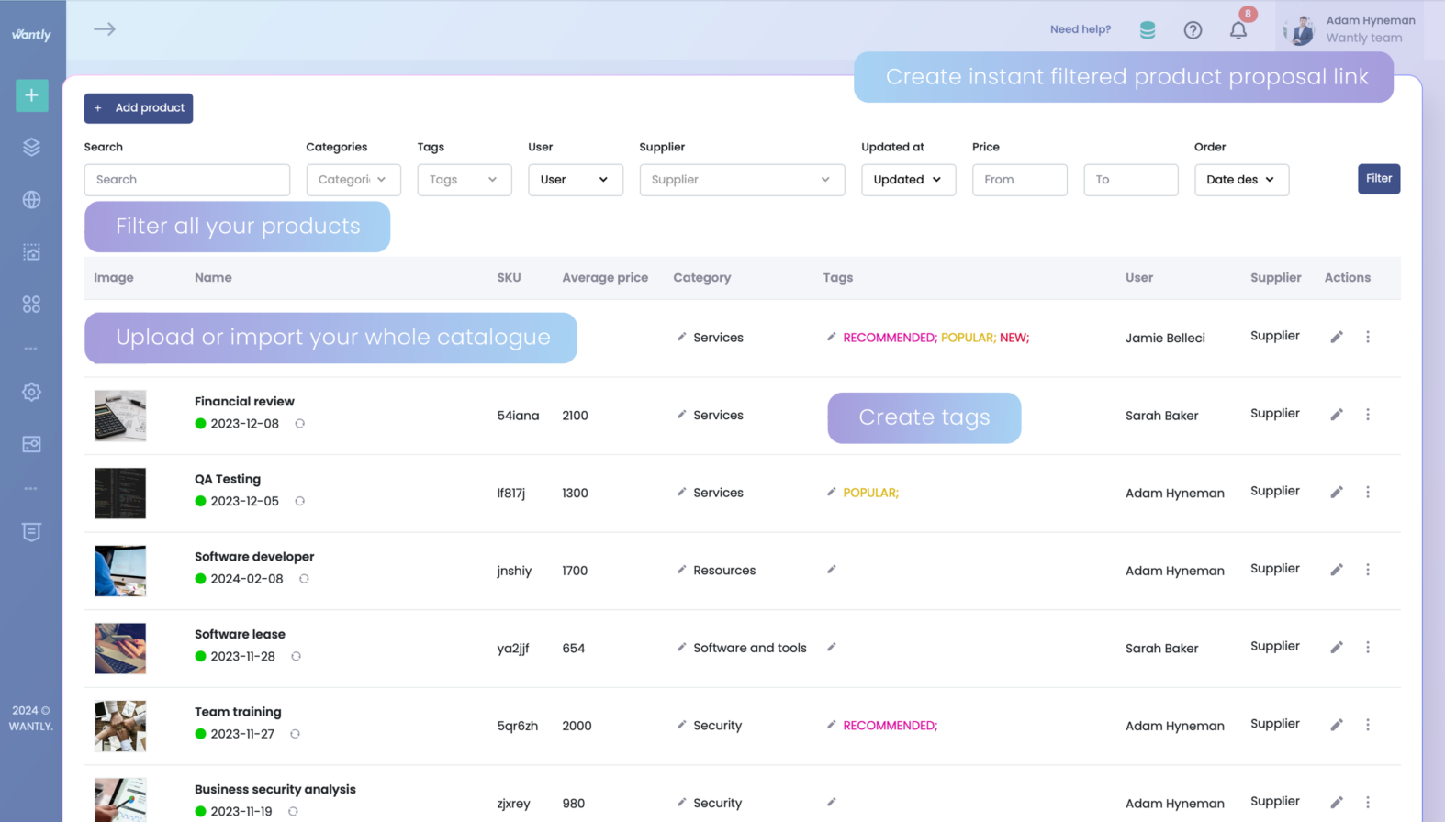Click the Search input field
The height and width of the screenshot is (822, 1445).
point(187,180)
